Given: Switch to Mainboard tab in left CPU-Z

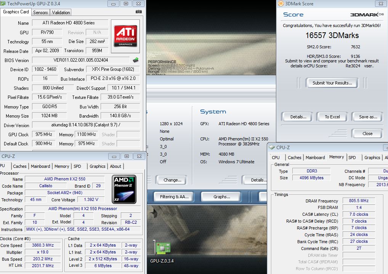Looking at the screenshot, I should point(40,166).
